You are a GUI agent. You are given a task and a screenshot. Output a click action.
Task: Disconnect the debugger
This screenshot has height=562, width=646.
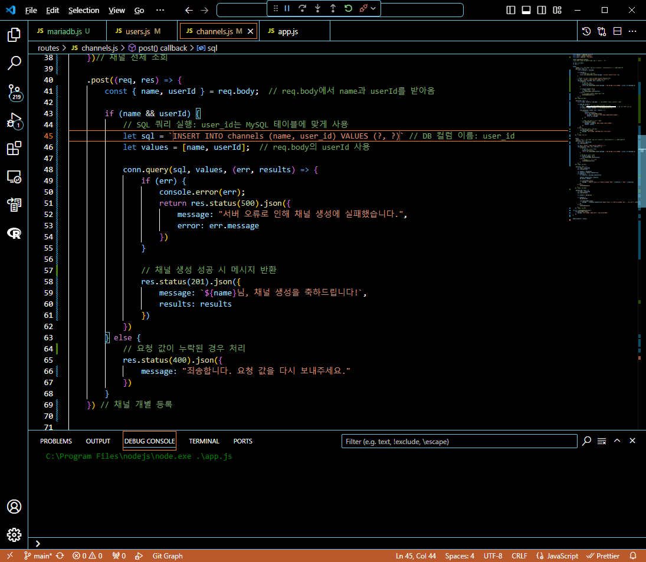pos(363,8)
